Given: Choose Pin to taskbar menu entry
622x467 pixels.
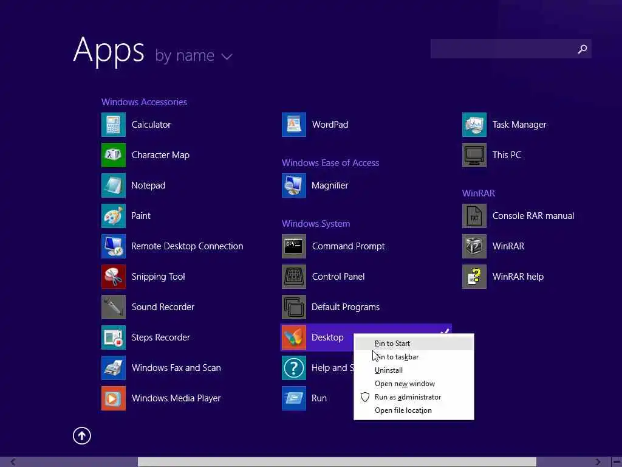Looking at the screenshot, I should (x=414, y=357).
